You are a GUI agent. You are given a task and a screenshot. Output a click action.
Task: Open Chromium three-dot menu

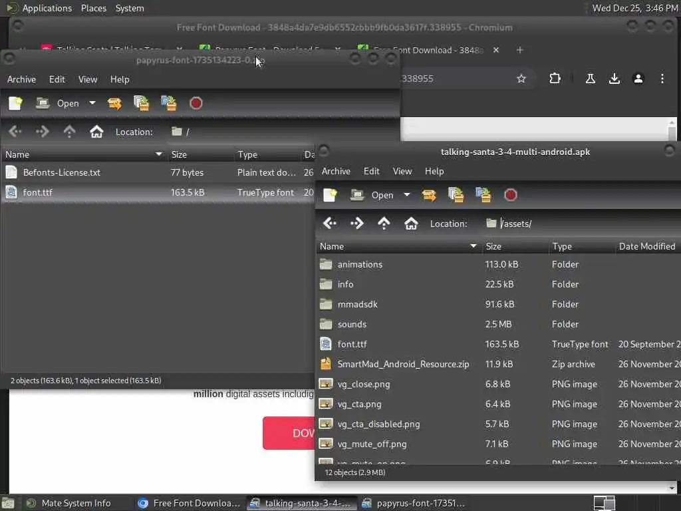click(x=662, y=79)
